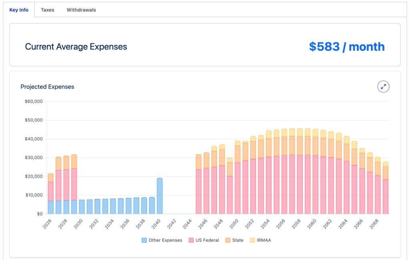Select the blue bar for 2030
The height and width of the screenshot is (260, 410).
click(x=82, y=207)
